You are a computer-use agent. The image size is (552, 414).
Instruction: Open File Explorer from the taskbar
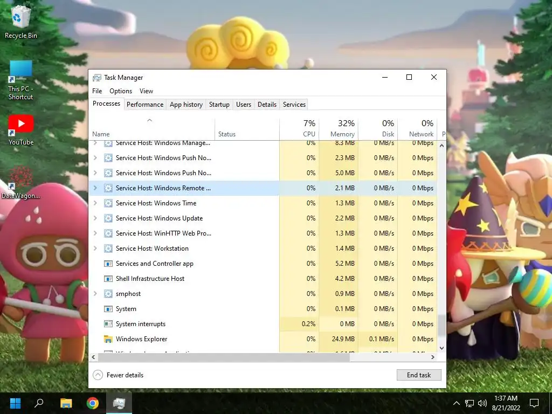point(66,403)
